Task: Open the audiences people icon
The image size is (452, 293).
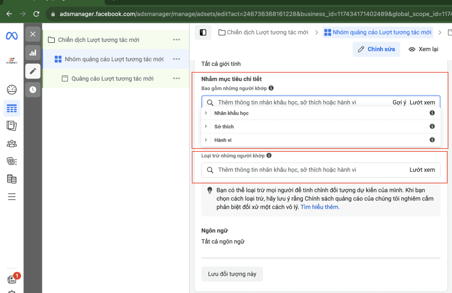Action: (x=12, y=143)
